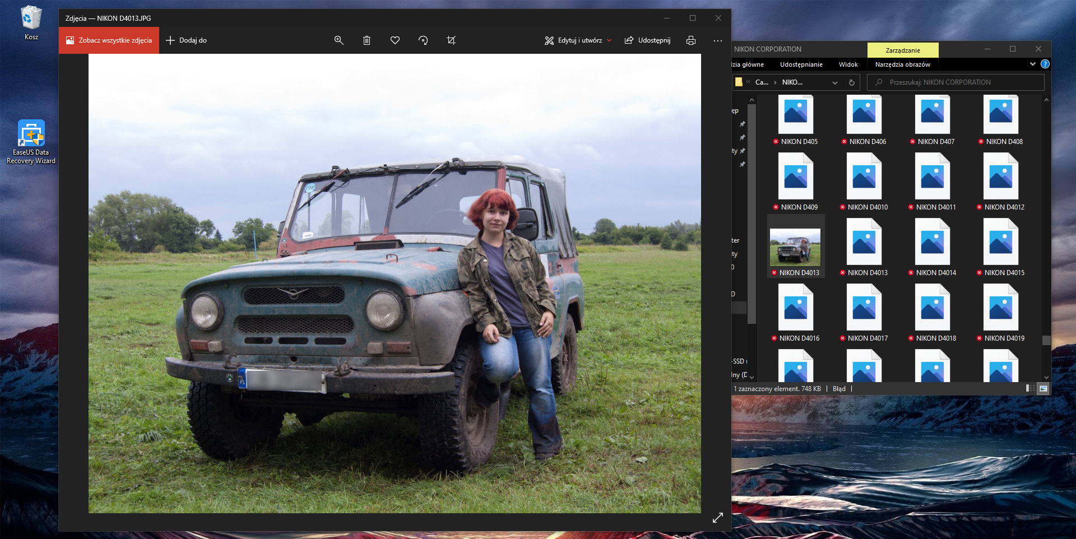Expand the Explorer ribbon with the chevron
Image resolution: width=1076 pixels, height=539 pixels.
click(x=1032, y=64)
